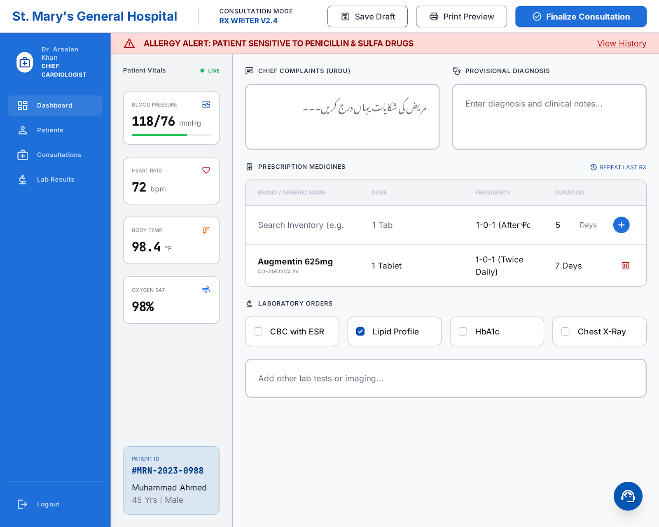Screen dimensions: 659x527
Task: Open Consultations from the sidebar
Action: (55, 155)
